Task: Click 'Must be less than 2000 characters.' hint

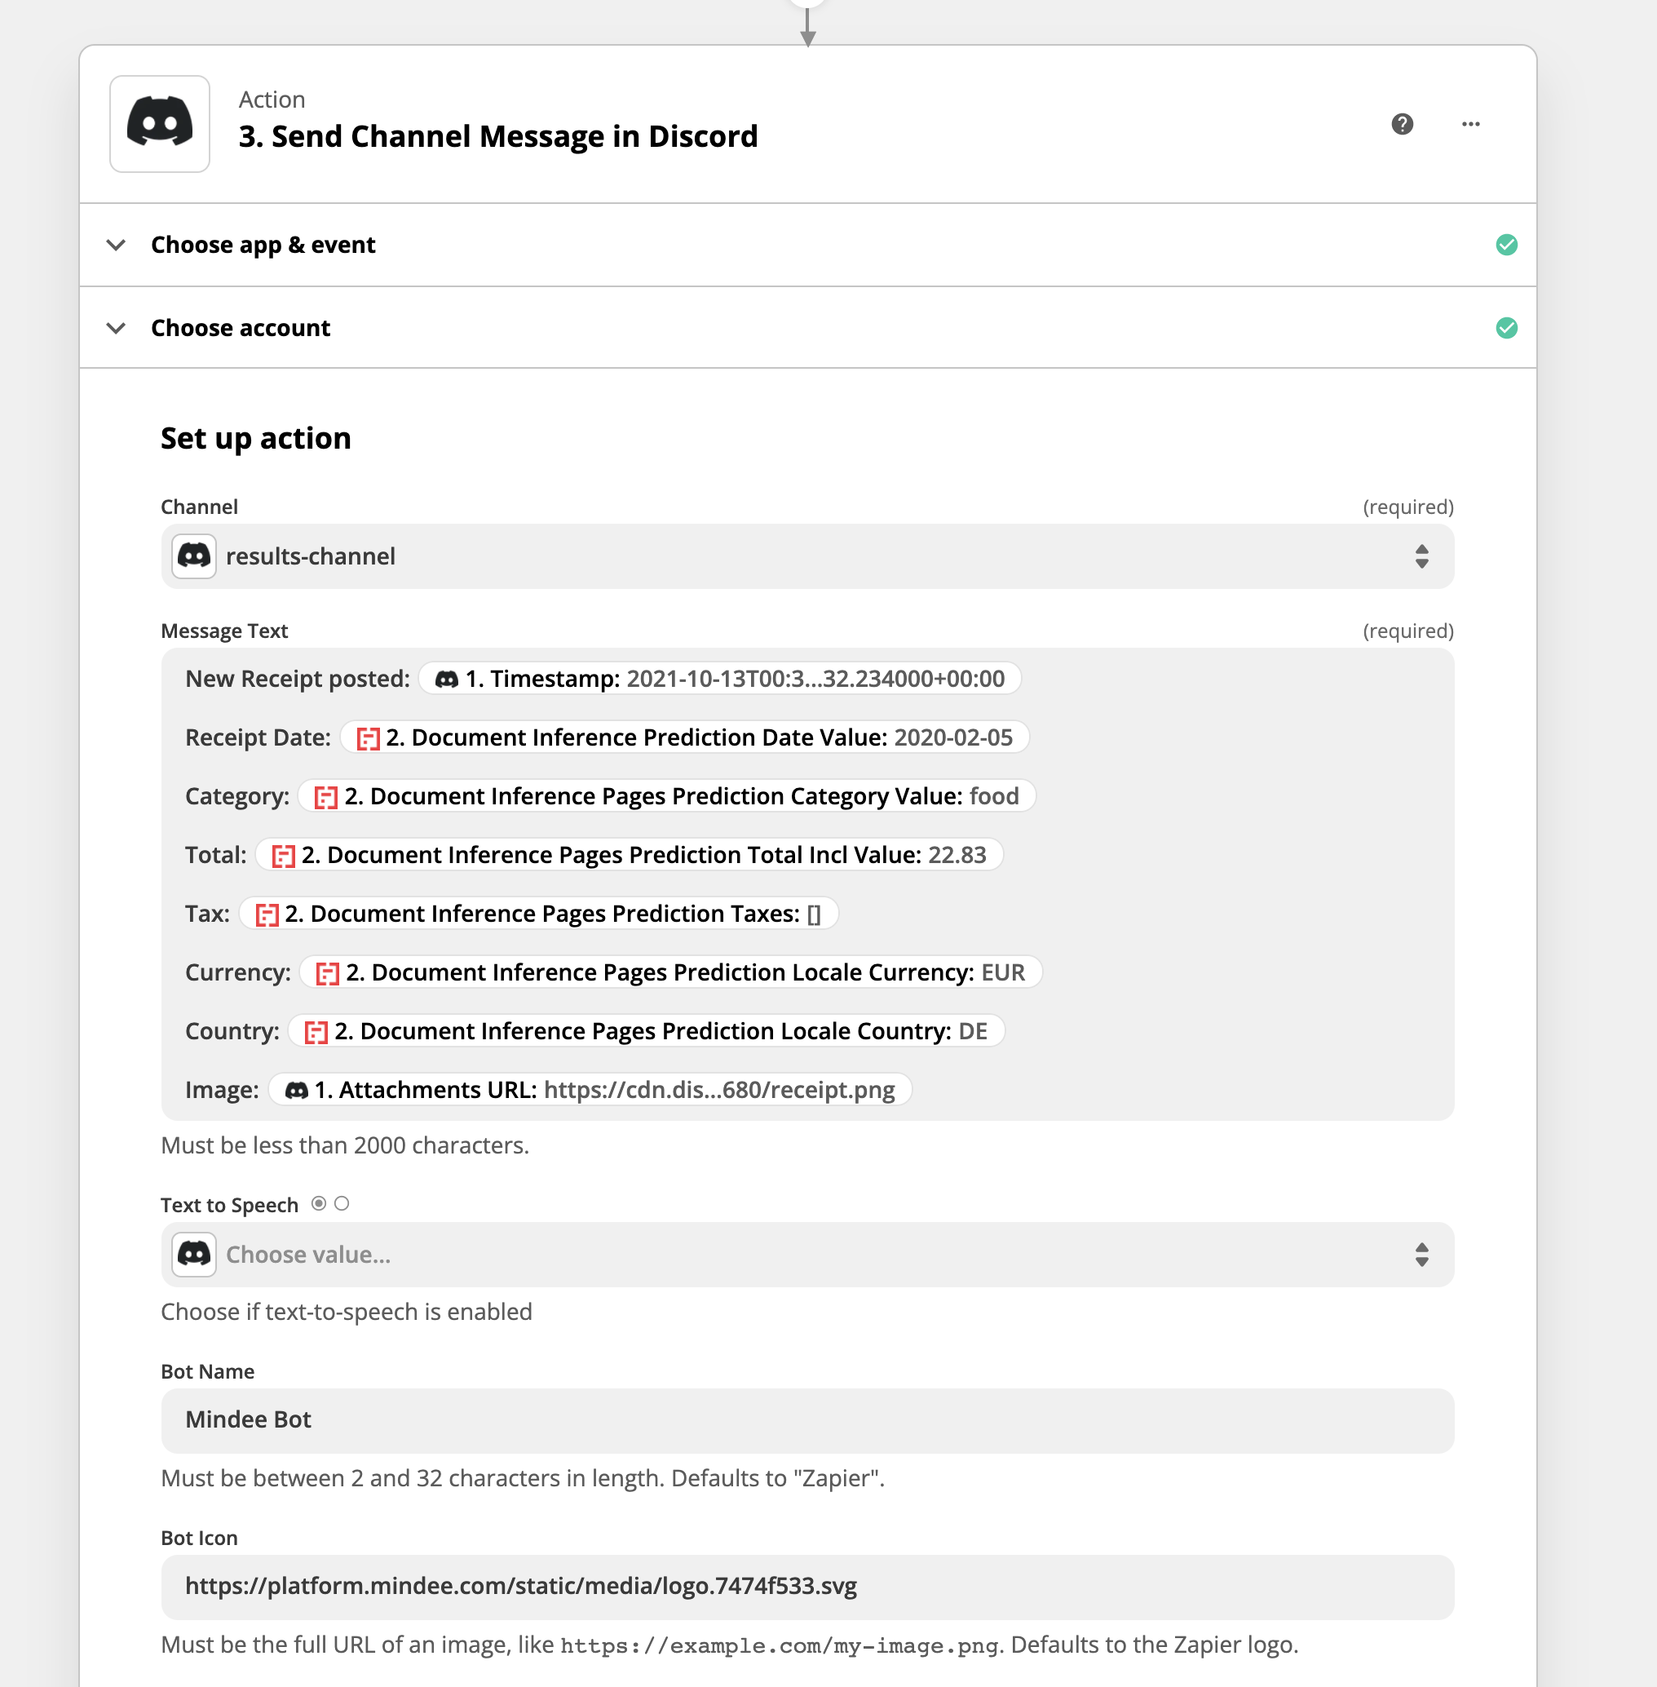Action: [x=345, y=1145]
